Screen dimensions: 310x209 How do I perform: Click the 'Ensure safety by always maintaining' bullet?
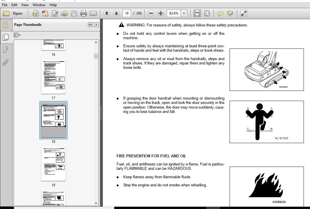coord(174,48)
